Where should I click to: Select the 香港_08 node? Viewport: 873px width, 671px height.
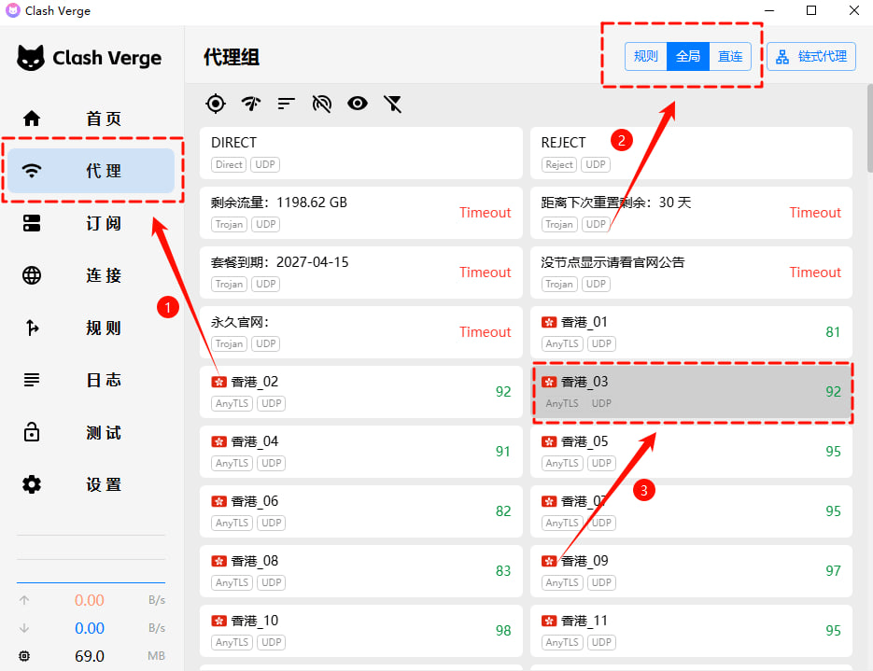tap(361, 571)
